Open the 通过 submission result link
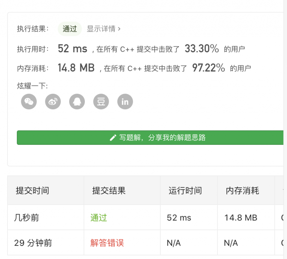Image resolution: width=287 pixels, height=259 pixels. tap(99, 218)
